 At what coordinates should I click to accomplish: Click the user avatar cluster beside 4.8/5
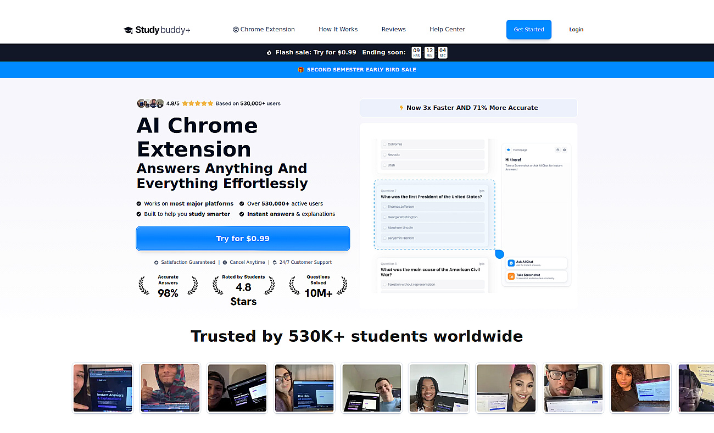150,103
